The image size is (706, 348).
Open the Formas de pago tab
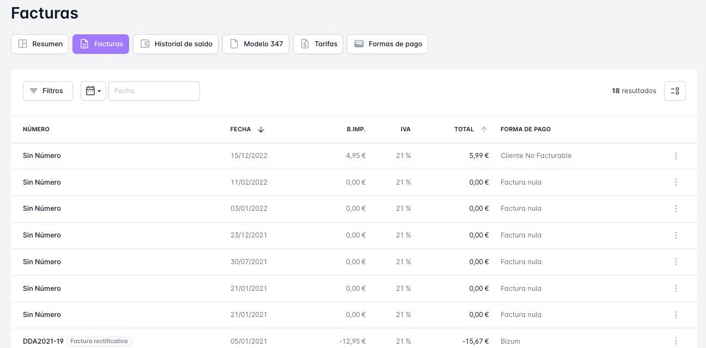387,44
